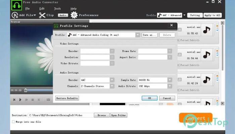
Task: Expand the Add File dropdown arrow
Action: [35, 15]
